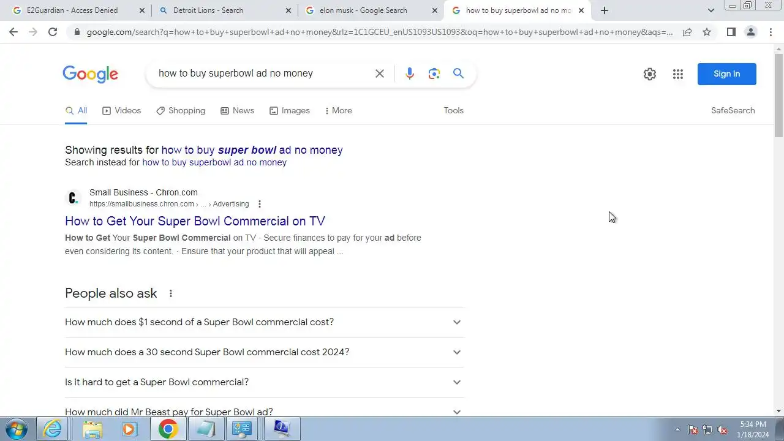Open the tab search chevron

[710, 10]
